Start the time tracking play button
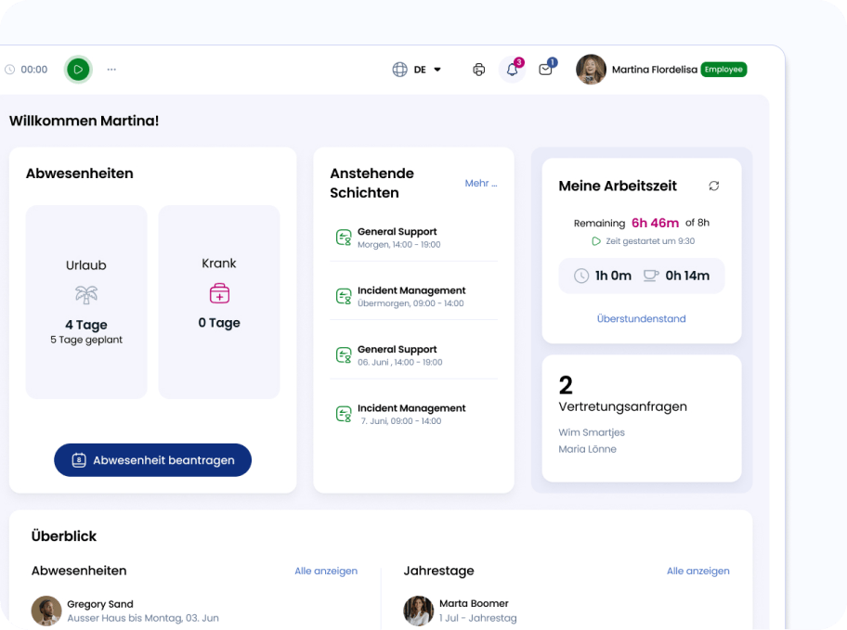 pyautogui.click(x=78, y=69)
